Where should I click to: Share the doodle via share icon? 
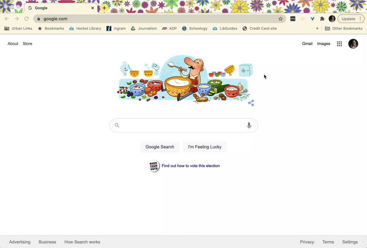251,103
